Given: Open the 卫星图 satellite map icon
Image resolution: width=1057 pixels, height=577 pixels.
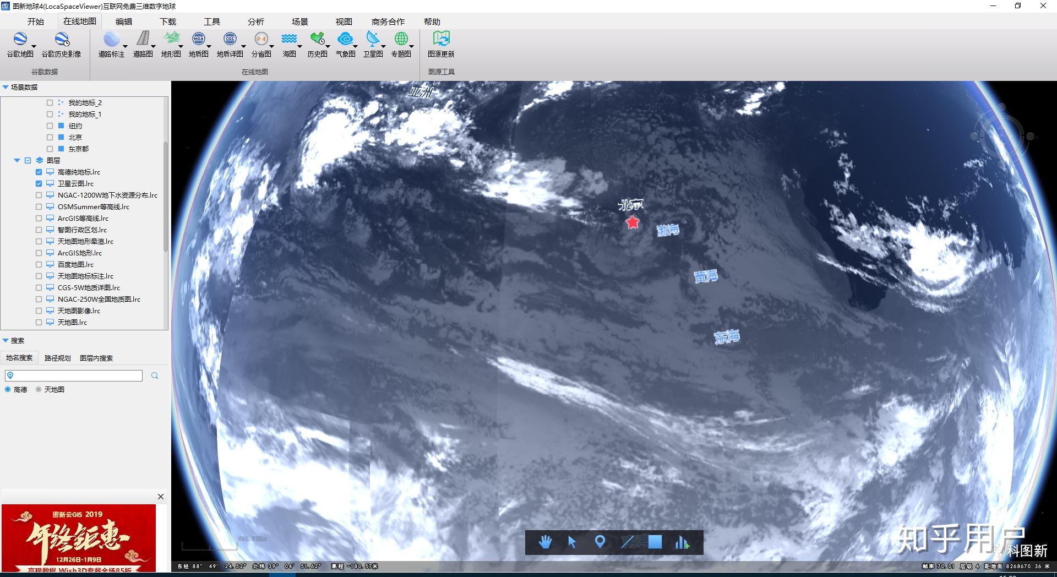Looking at the screenshot, I should tap(373, 44).
